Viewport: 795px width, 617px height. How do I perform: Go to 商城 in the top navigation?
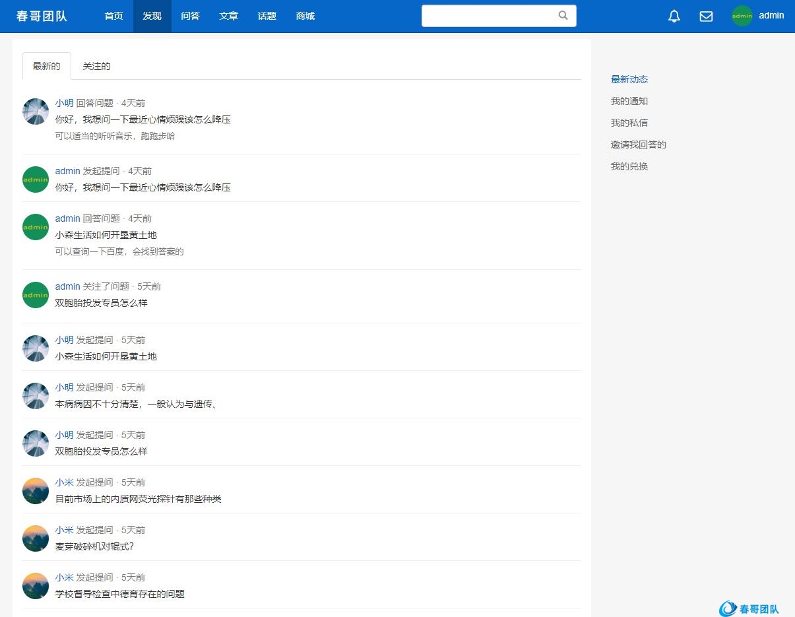click(x=305, y=16)
